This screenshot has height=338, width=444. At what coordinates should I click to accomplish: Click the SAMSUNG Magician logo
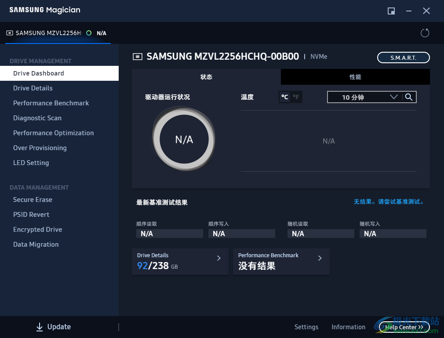[45, 10]
